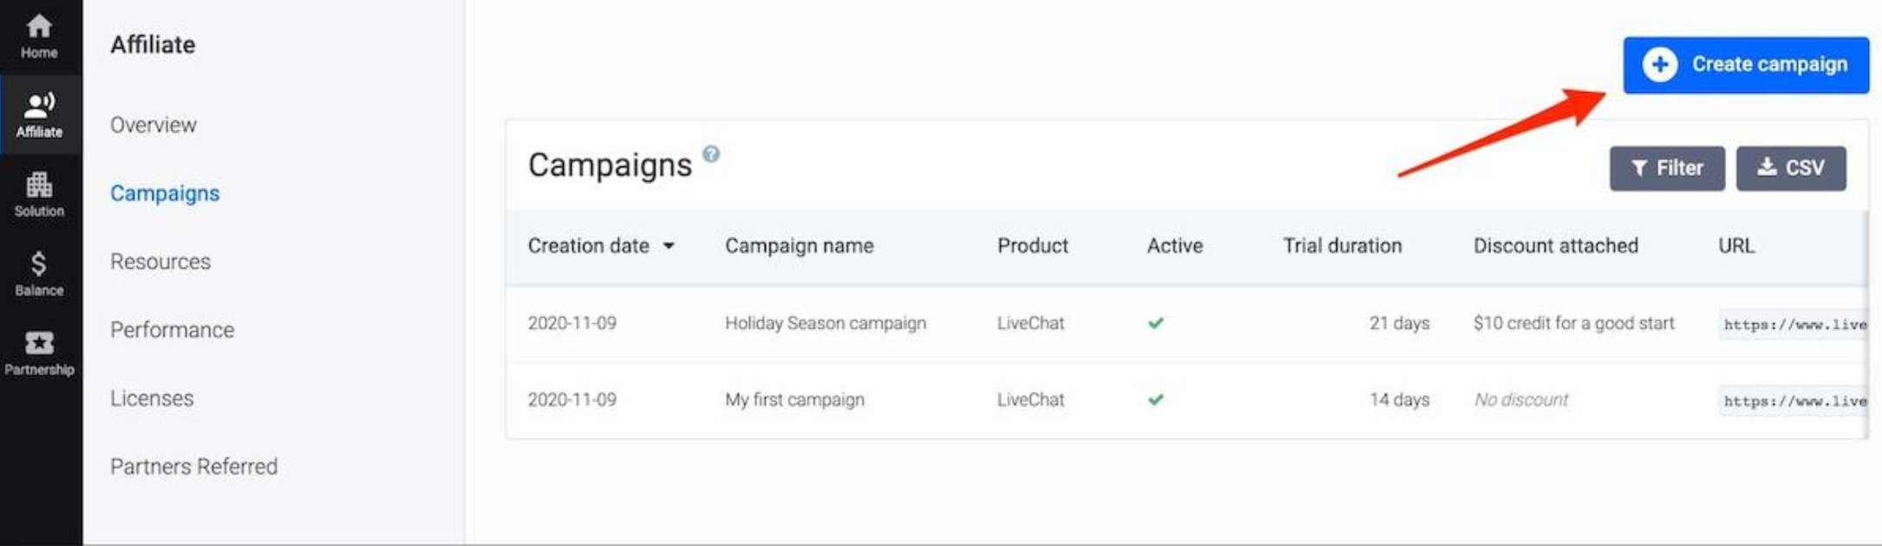Switch to the Overview section

point(153,124)
